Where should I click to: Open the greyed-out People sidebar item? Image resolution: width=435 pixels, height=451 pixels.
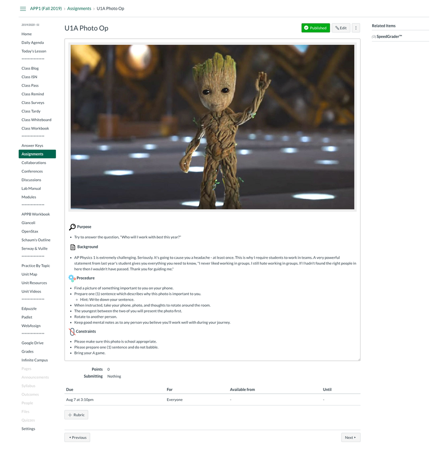click(x=27, y=403)
